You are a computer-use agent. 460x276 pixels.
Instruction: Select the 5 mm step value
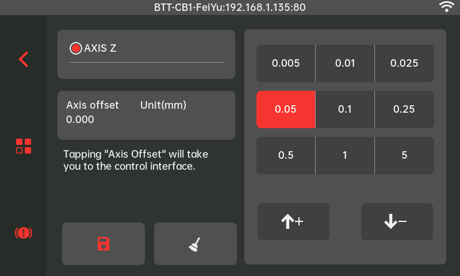coord(404,155)
